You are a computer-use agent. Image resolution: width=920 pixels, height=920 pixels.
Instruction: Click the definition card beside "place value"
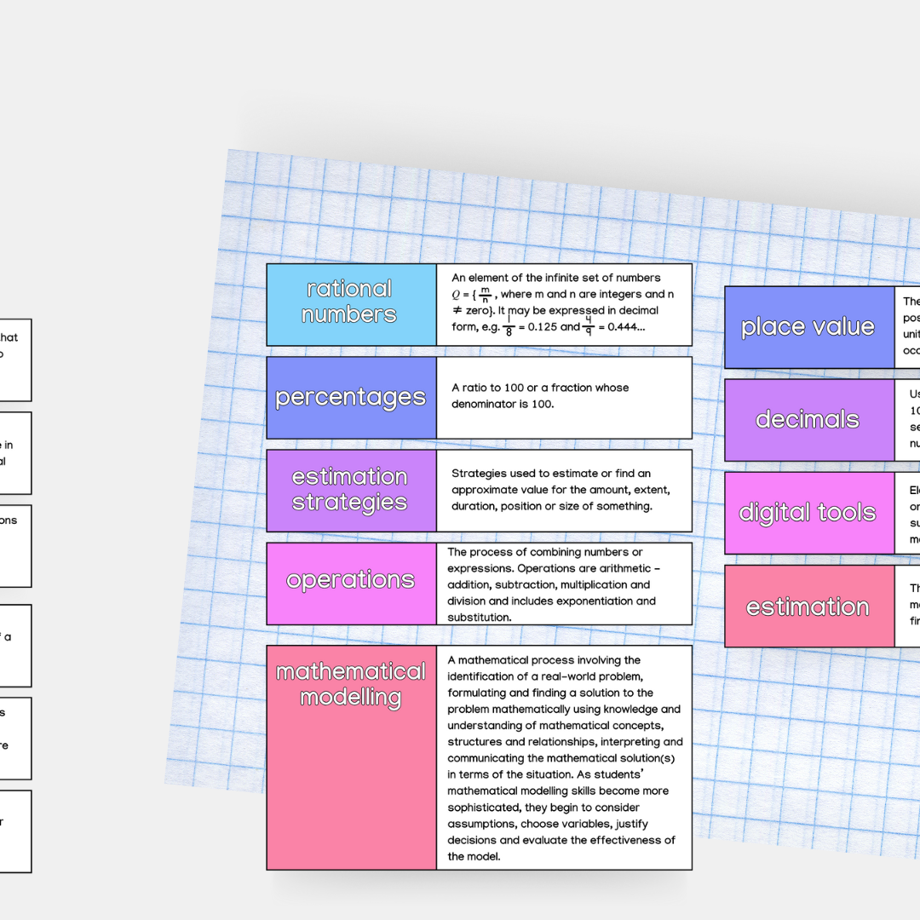tap(909, 328)
